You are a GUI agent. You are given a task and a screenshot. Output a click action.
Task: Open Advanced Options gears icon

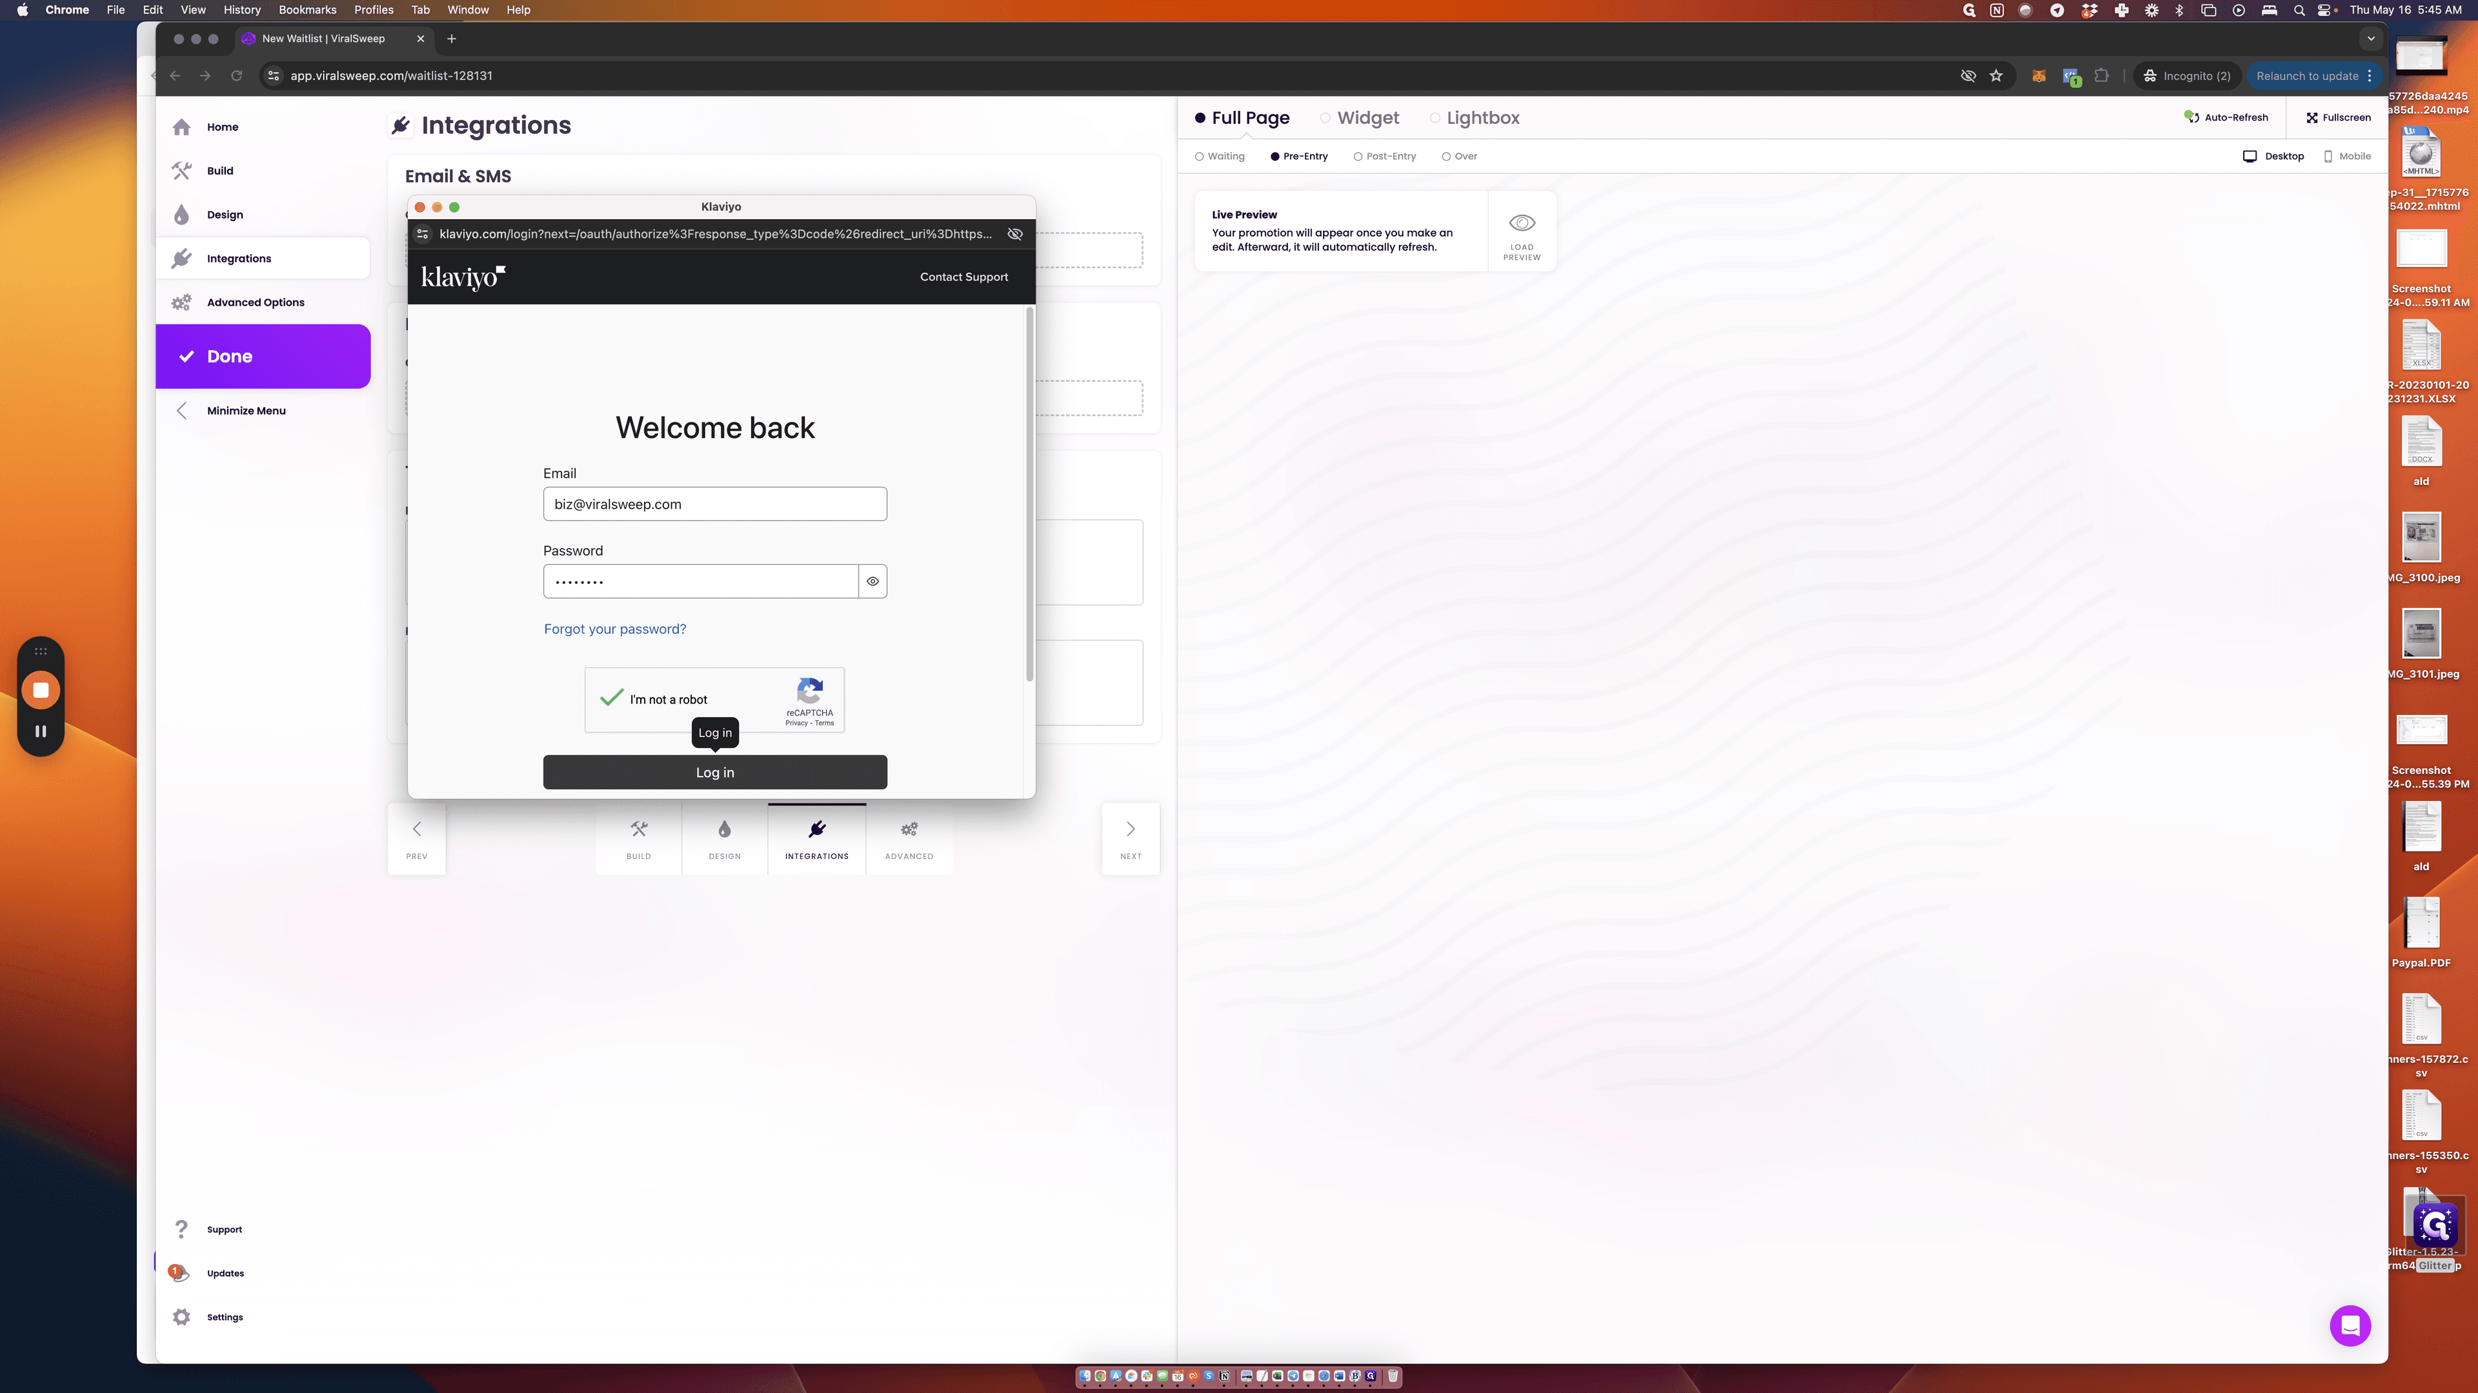pos(181,302)
